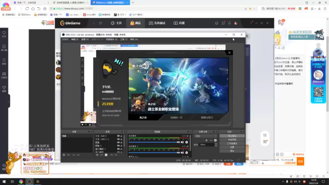Screen dimensions: 329x185
Task: Click 工作室模式 button in OBS controls
Action: (232, 143)
